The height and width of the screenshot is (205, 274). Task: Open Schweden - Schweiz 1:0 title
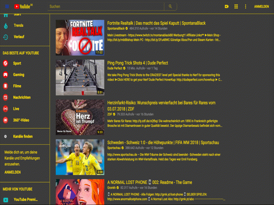pyautogui.click(x=163, y=142)
